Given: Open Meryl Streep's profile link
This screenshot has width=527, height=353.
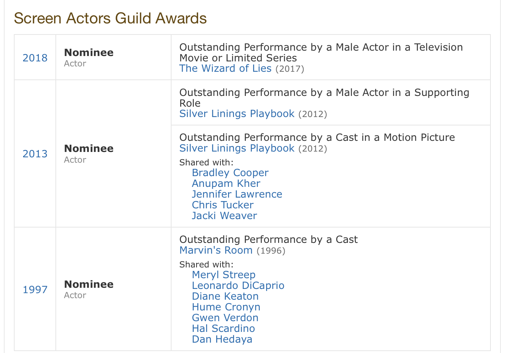Looking at the screenshot, I should [x=223, y=275].
